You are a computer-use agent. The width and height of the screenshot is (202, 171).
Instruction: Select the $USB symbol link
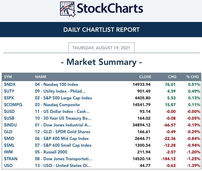point(9,118)
